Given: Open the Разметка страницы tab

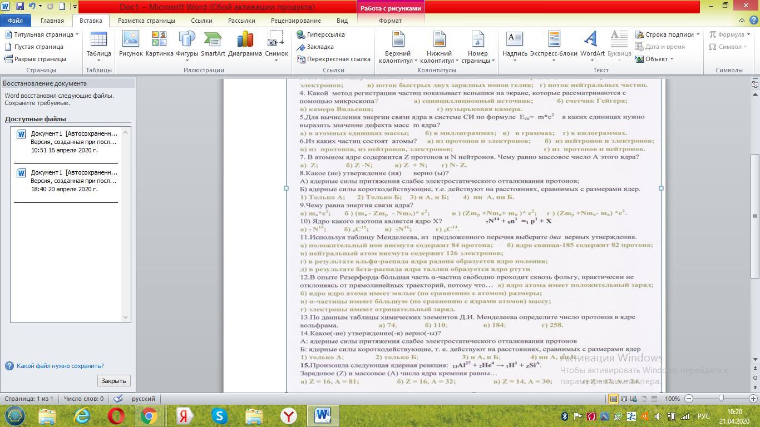Looking at the screenshot, I should [x=146, y=21].
